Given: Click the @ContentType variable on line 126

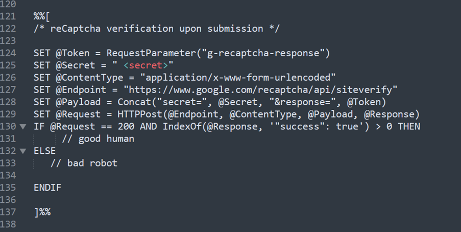Looking at the screenshot, I should 89,78.
